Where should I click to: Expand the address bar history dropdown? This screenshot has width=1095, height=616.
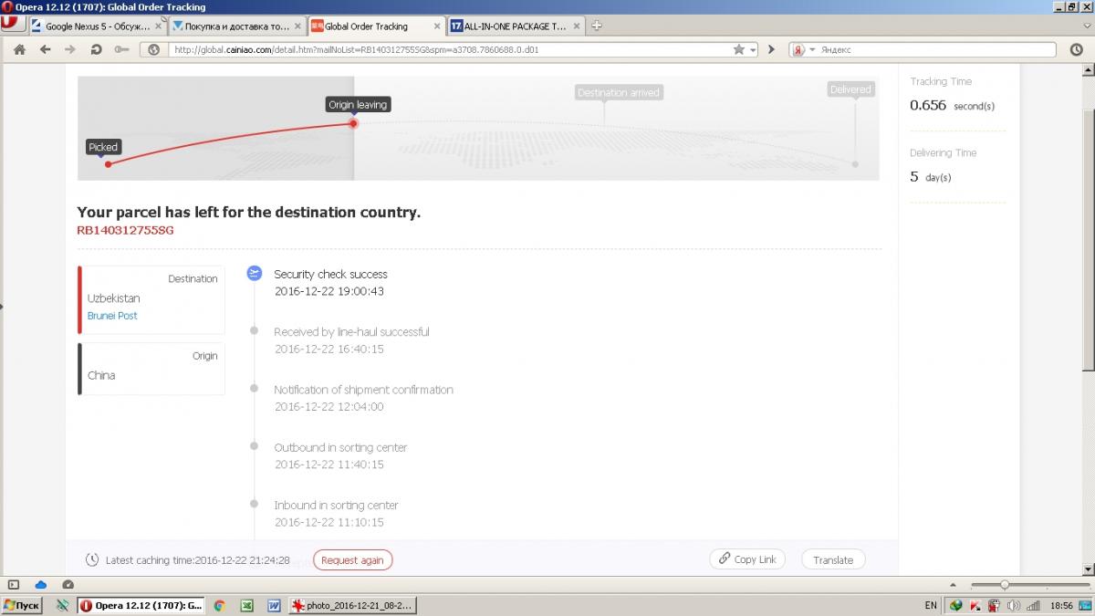(x=754, y=50)
